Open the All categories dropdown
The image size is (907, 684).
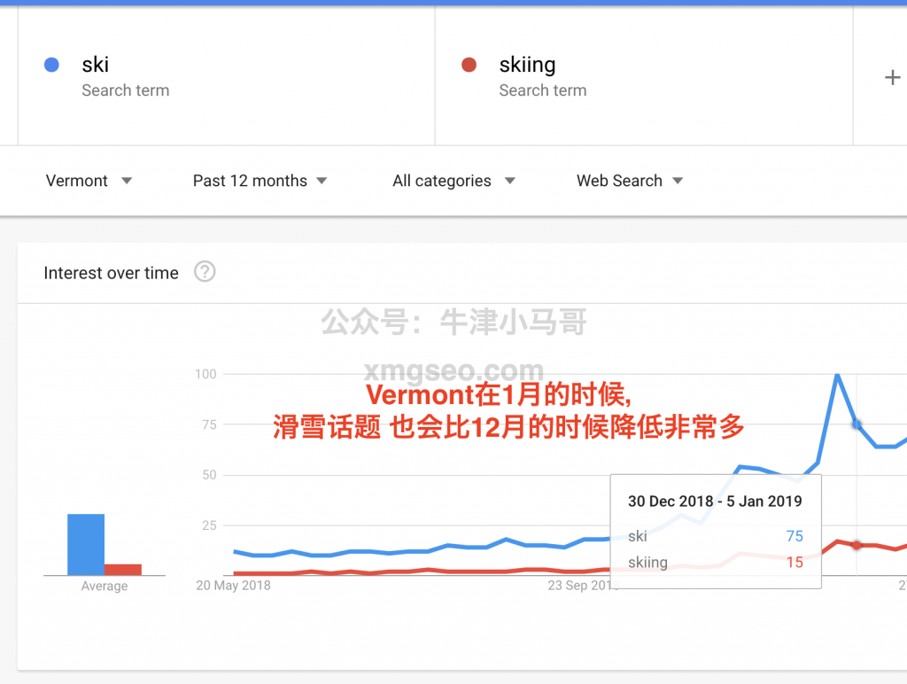(x=453, y=181)
